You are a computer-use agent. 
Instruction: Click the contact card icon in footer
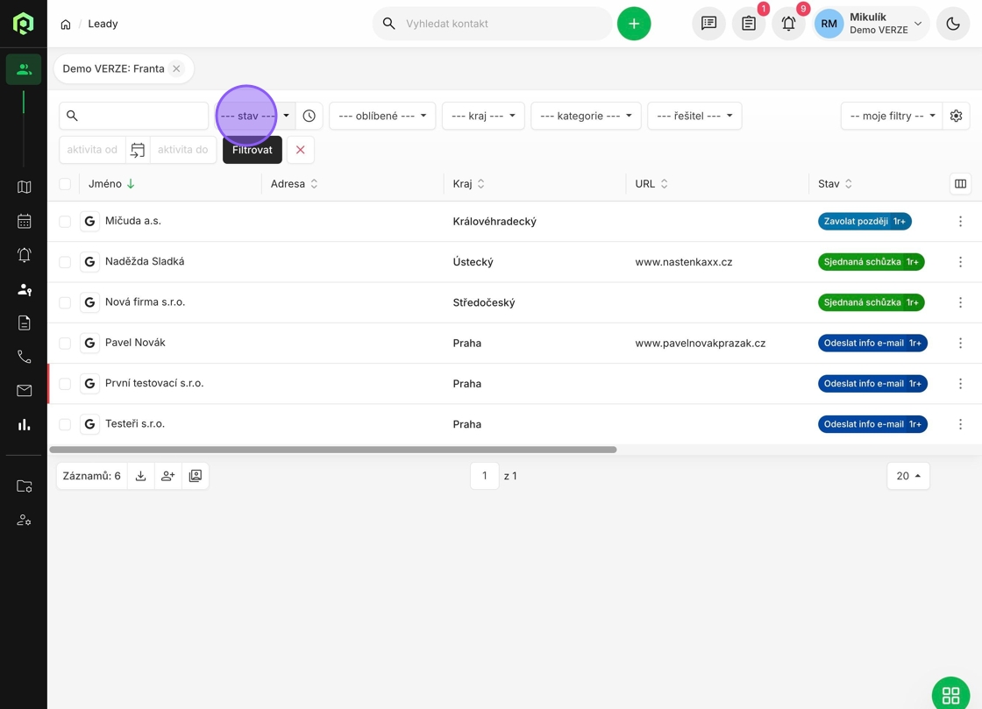click(196, 476)
